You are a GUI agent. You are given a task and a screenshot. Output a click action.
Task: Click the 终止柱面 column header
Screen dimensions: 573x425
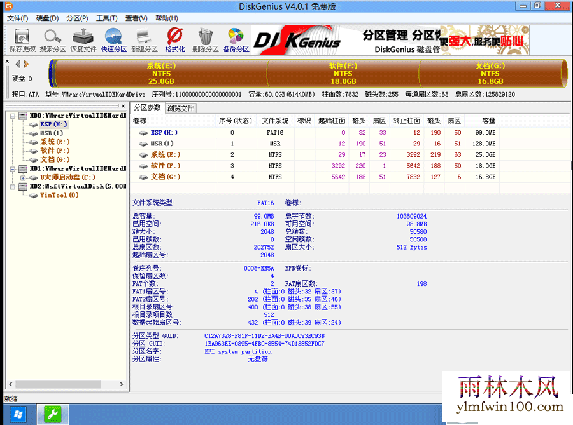coord(407,121)
